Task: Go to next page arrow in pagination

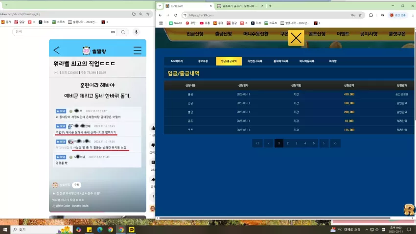Action: coord(324,143)
